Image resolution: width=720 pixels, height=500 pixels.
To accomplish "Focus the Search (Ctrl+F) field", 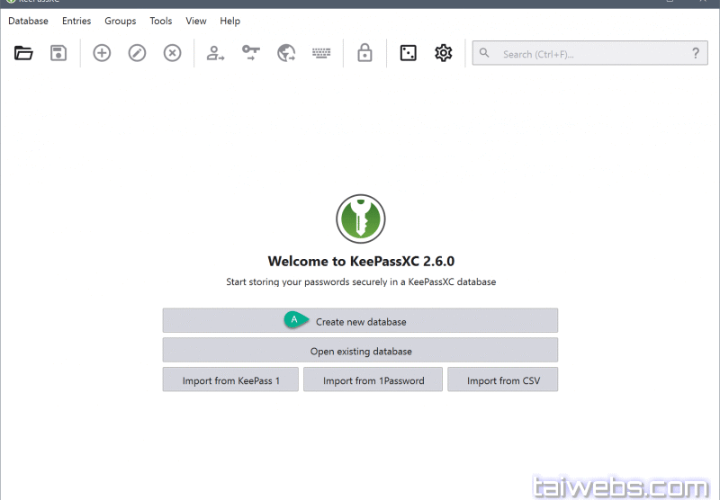I will (x=589, y=53).
